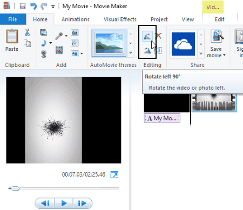Viewport: 243px width, 210px height.
Task: Expand the Add music dropdown arrow
Action: 51,43
